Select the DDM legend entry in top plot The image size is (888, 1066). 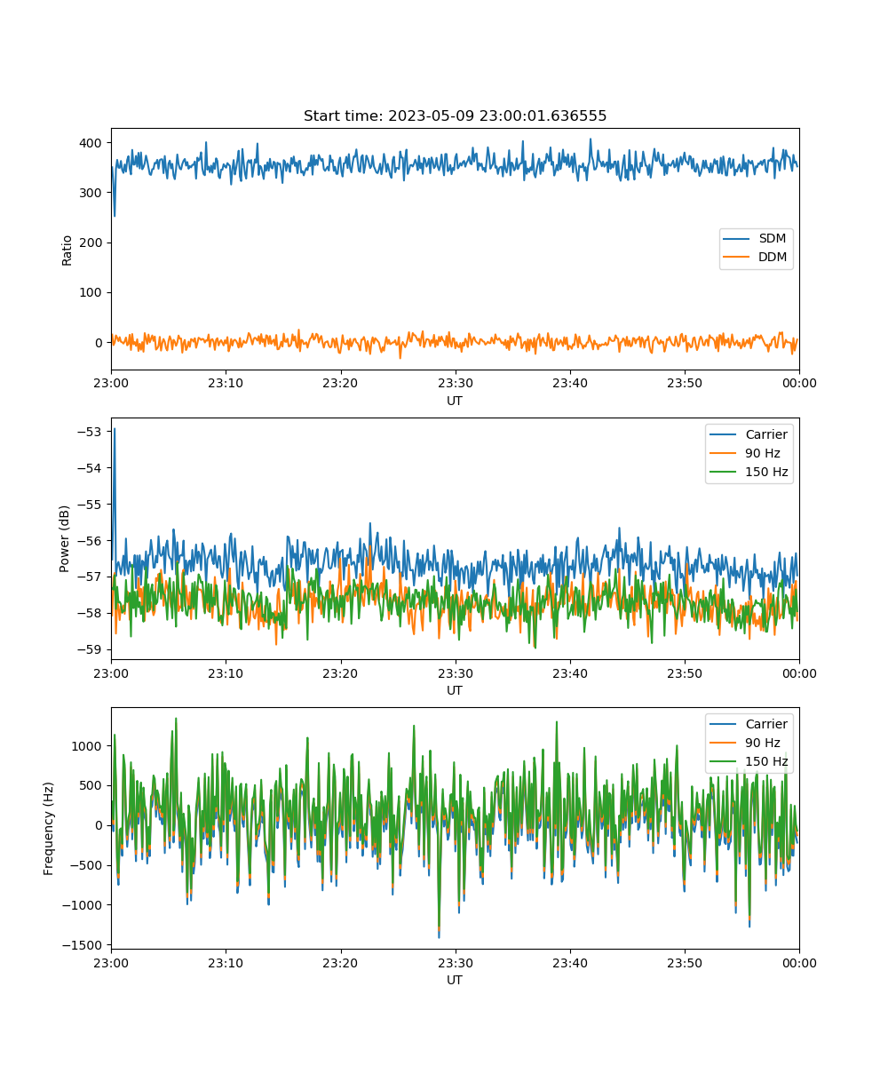756,258
